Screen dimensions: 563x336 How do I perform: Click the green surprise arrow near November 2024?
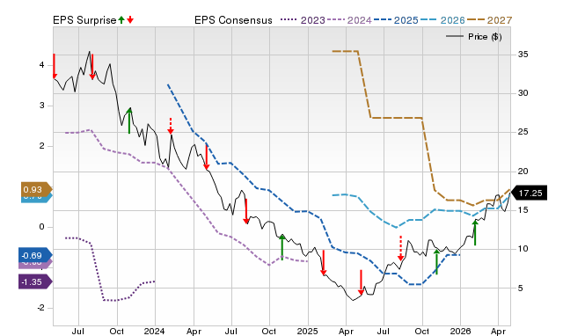click(x=282, y=247)
